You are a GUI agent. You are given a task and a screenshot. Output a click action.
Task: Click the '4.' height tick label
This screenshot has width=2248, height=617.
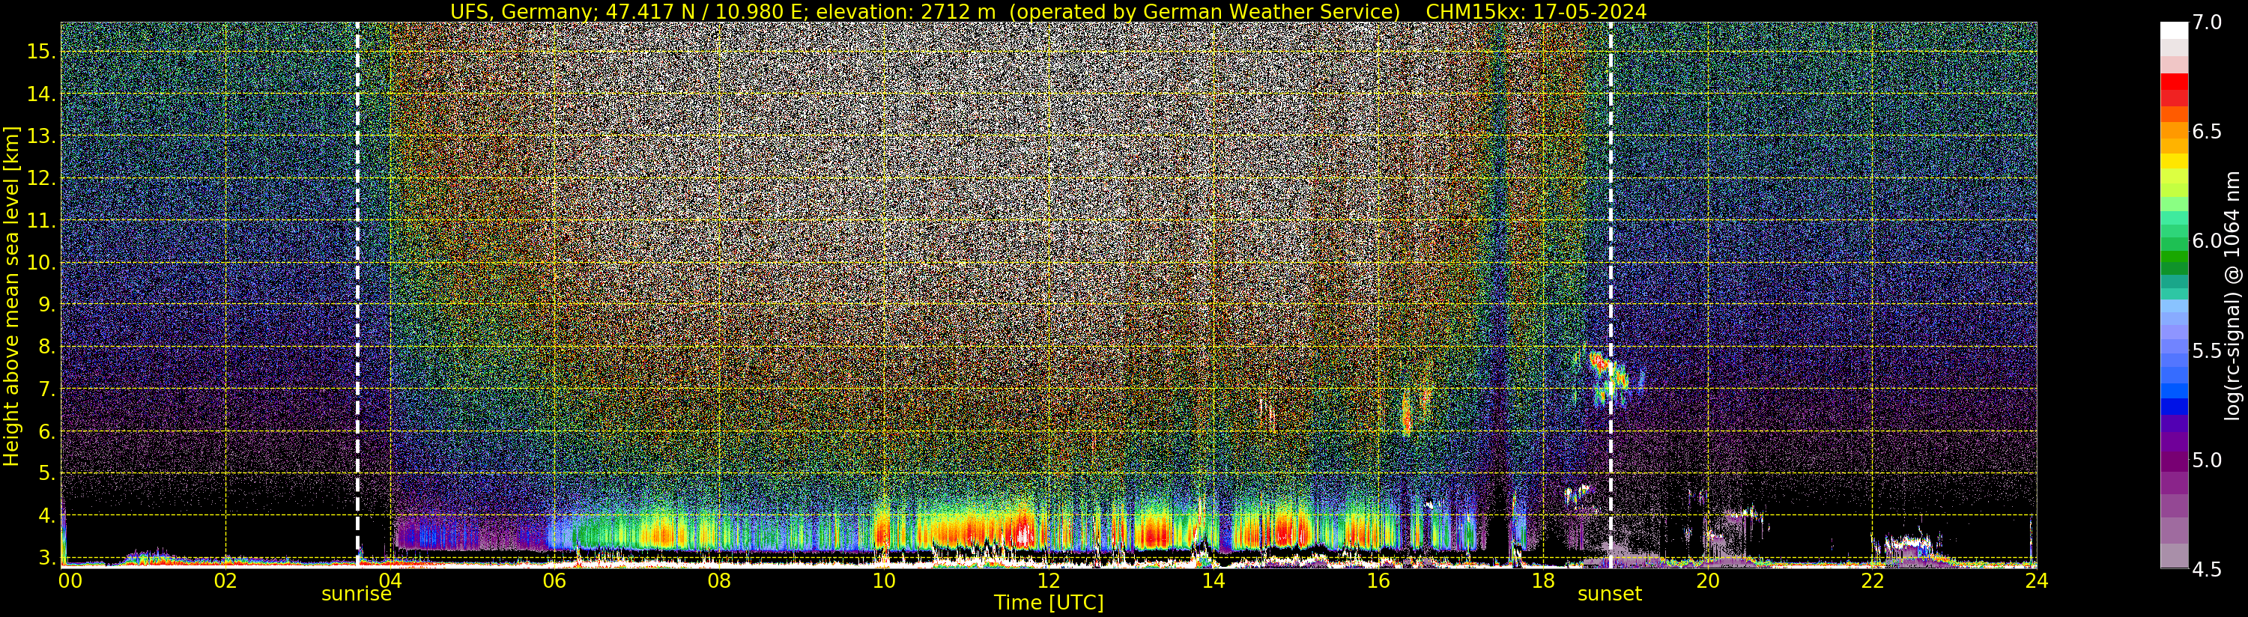click(46, 516)
